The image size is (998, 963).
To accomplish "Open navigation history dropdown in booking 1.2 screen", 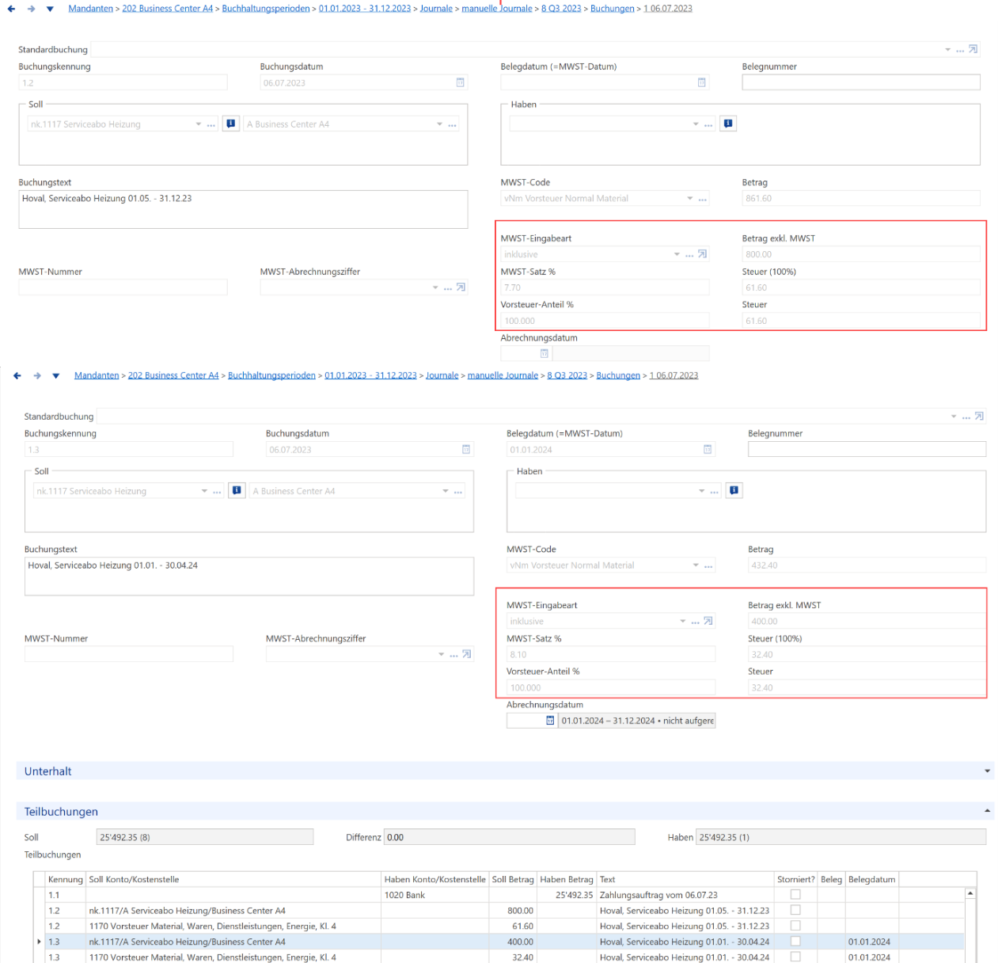I will [50, 10].
